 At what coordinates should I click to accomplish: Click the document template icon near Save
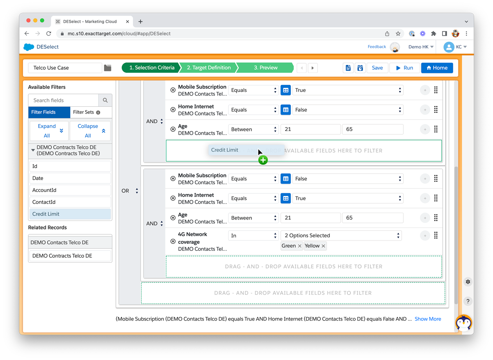[x=348, y=68]
